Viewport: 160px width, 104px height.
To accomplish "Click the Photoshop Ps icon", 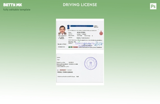I will pos(153,6).
